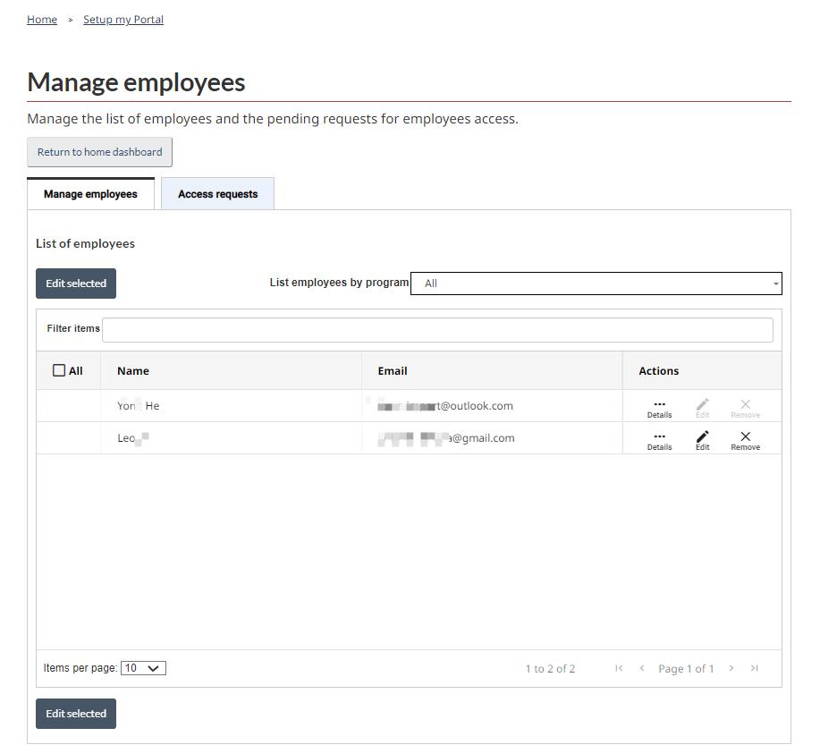This screenshot has height=745, width=820.
Task: Expand the Items per page selector
Action: pyautogui.click(x=143, y=668)
